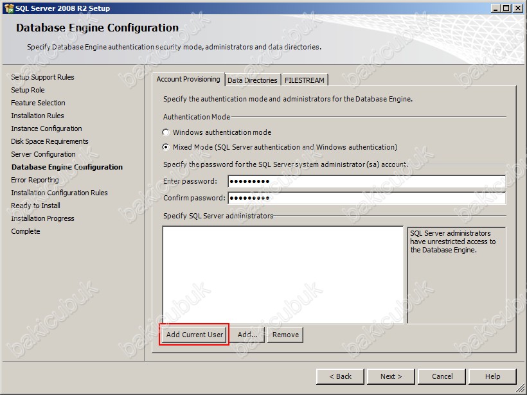Select Mixed Mode authentication radio button
This screenshot has width=527, height=395.
tap(166, 147)
